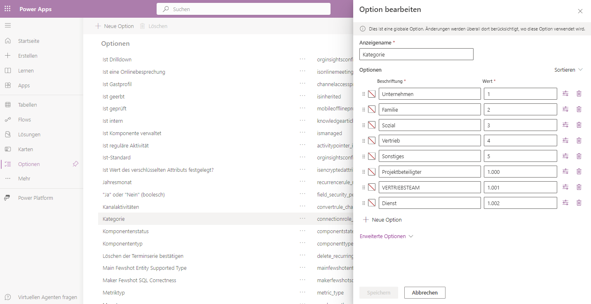Open additional properties for VERTRIEBSTEAM option
The height and width of the screenshot is (304, 591).
tap(565, 187)
